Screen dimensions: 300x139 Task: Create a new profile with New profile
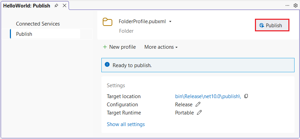[119, 47]
